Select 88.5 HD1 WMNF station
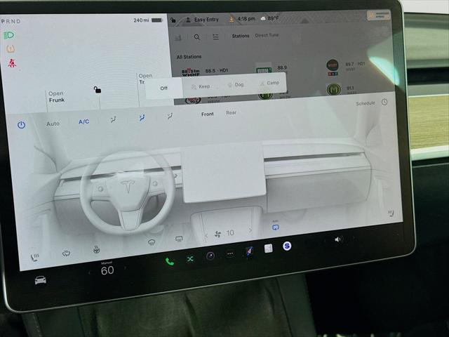The image size is (449, 337). pos(205,72)
